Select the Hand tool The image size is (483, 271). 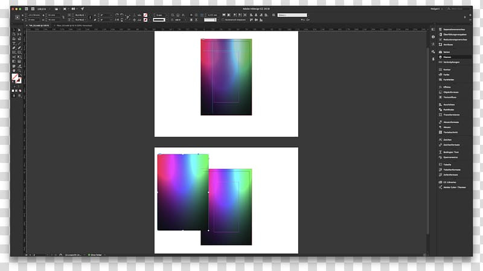(14, 71)
